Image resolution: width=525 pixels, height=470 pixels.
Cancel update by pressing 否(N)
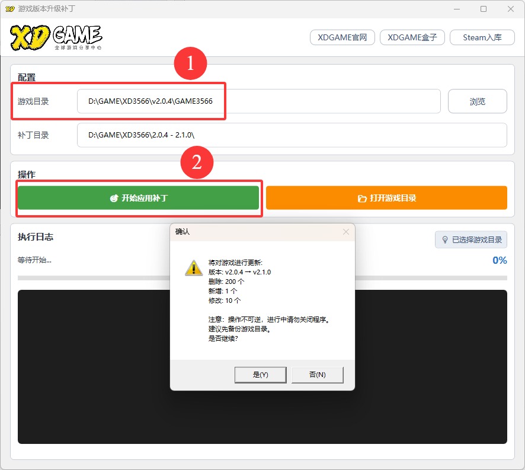[x=318, y=375]
